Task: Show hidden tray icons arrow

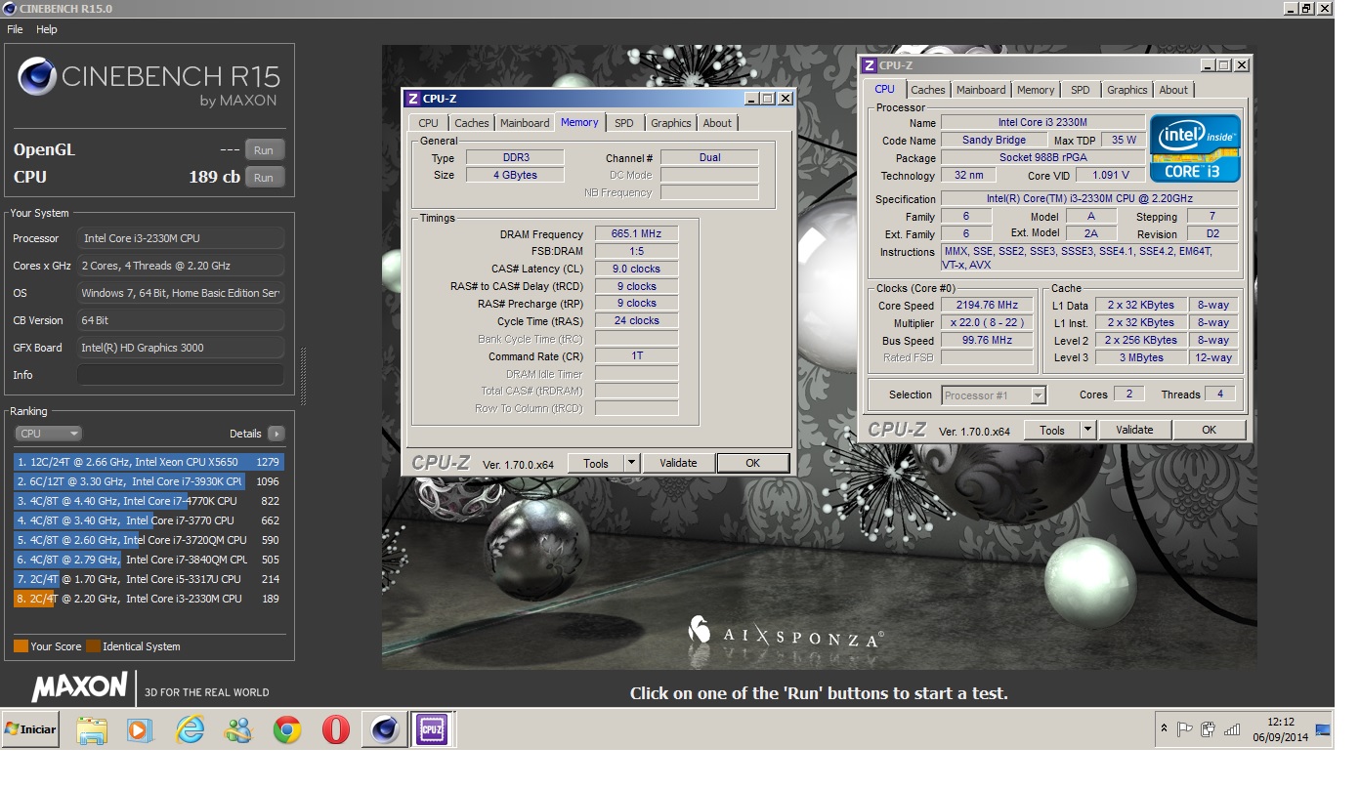Action: pyautogui.click(x=1164, y=728)
